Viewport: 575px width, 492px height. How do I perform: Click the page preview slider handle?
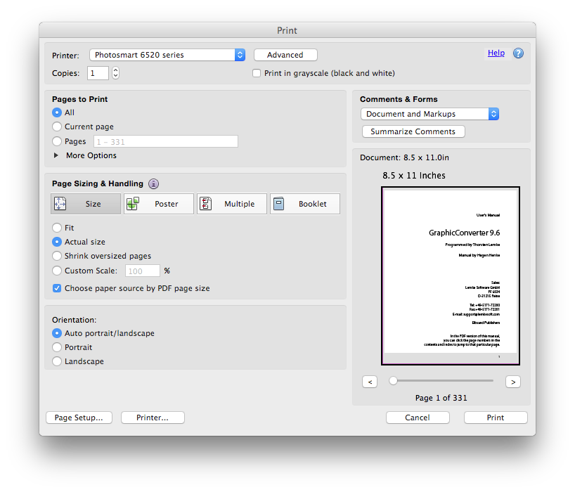pos(393,381)
